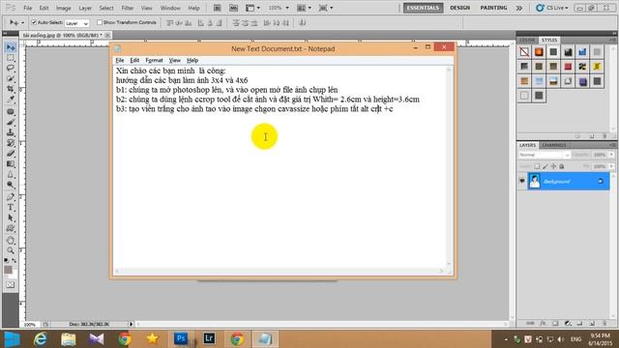Toggle lock position in Layers panel
This screenshot has width=619, height=348.
(553, 166)
